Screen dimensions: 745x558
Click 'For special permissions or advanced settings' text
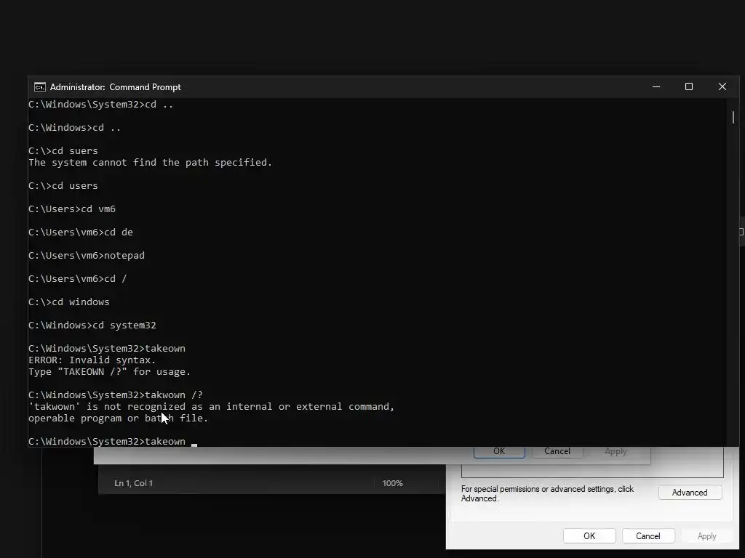tap(547, 493)
